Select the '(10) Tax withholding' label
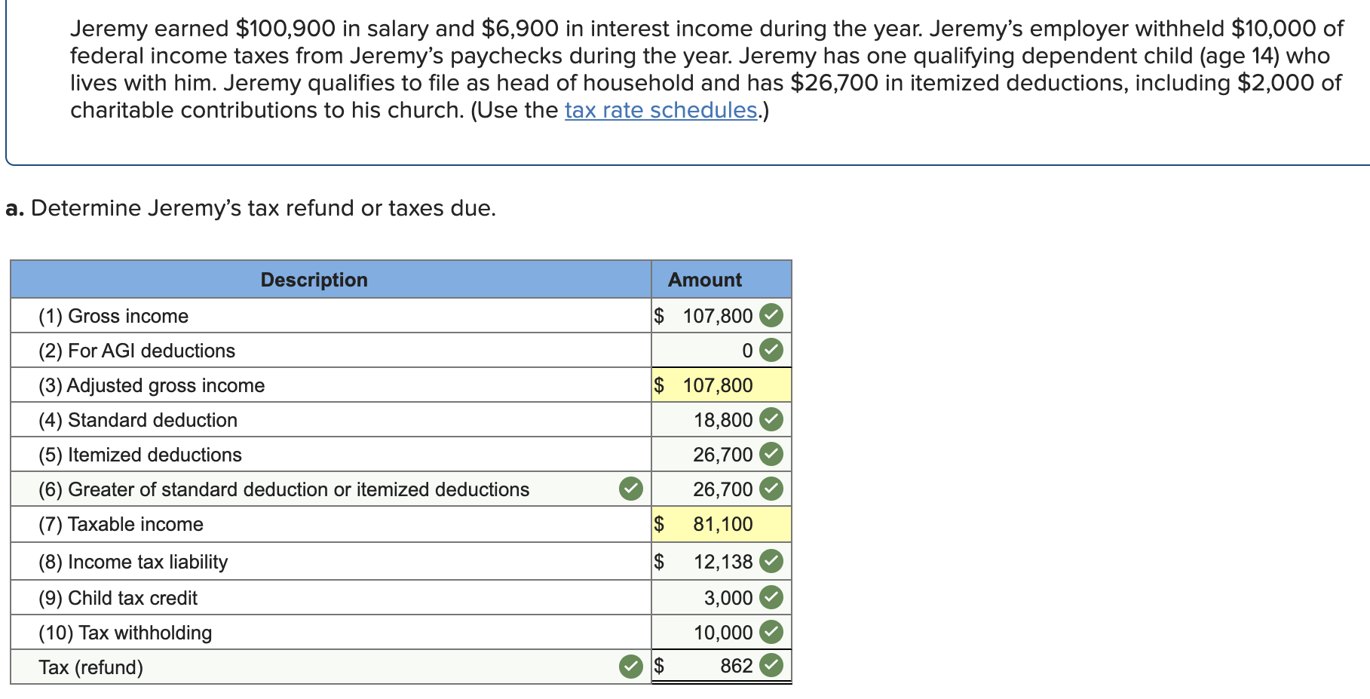Image resolution: width=1370 pixels, height=699 pixels. click(x=125, y=633)
